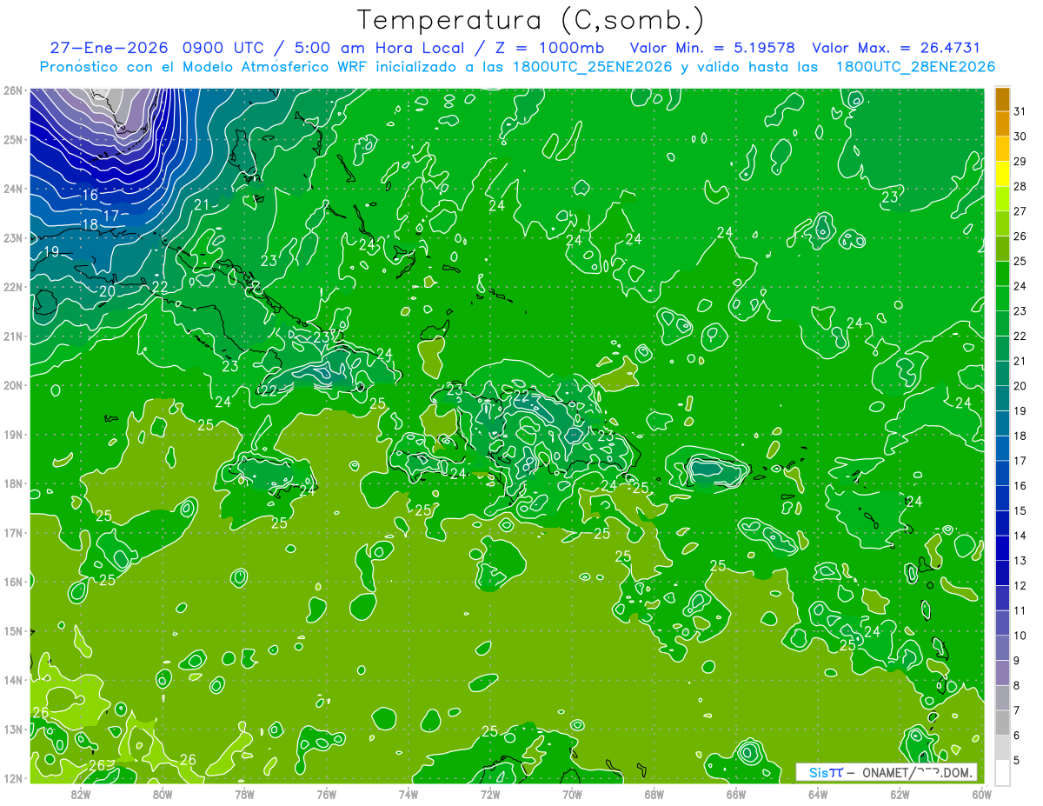Pick the legend swatch between 30 and 31
Image resolution: width=1043 pixels, height=806 pixels.
[1003, 123]
